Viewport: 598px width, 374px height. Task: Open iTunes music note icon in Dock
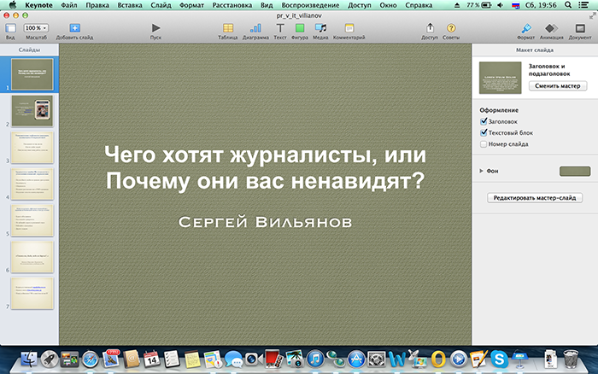click(x=315, y=359)
